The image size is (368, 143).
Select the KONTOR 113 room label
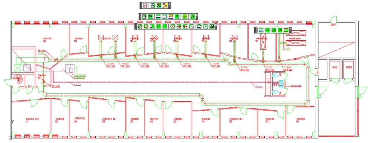47,40
